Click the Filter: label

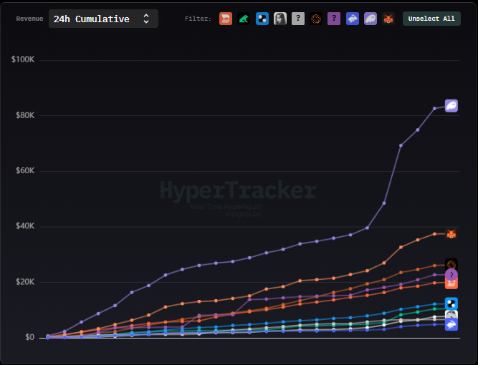click(x=198, y=19)
